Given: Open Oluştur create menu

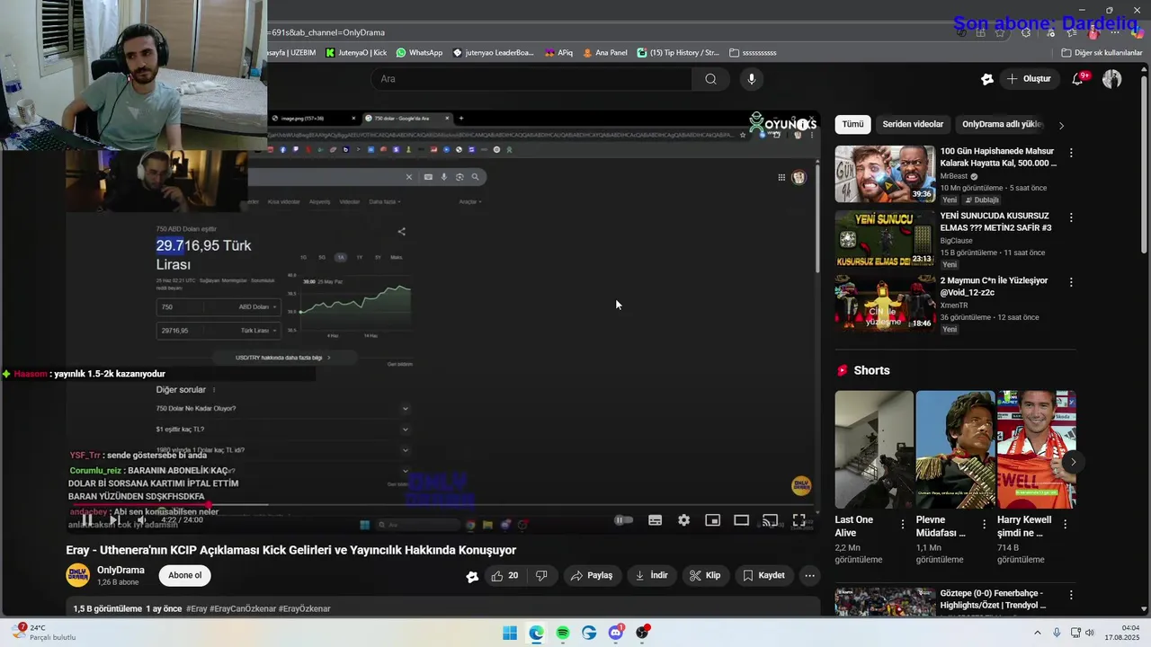Looking at the screenshot, I should coord(1029,79).
